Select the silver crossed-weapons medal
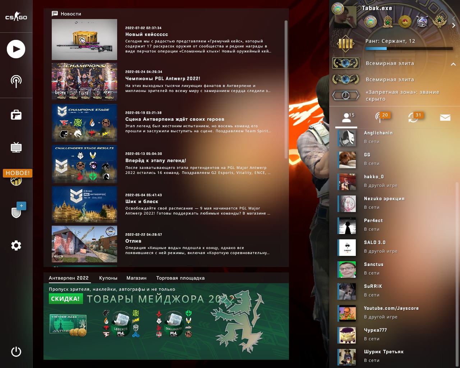Viewport: 460px width, 368px height. (422, 22)
